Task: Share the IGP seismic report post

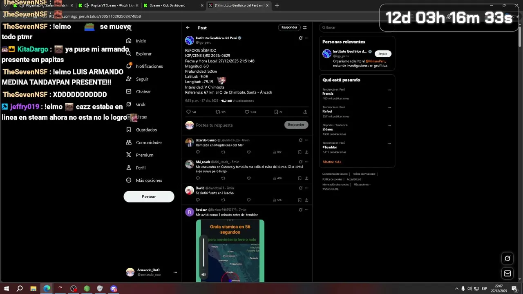Action: coord(305,112)
